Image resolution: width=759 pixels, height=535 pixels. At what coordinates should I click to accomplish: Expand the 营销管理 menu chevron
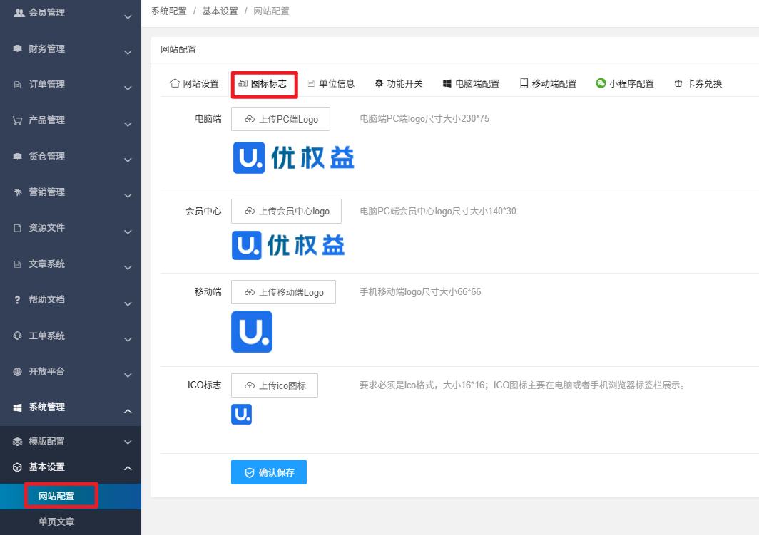click(x=128, y=196)
